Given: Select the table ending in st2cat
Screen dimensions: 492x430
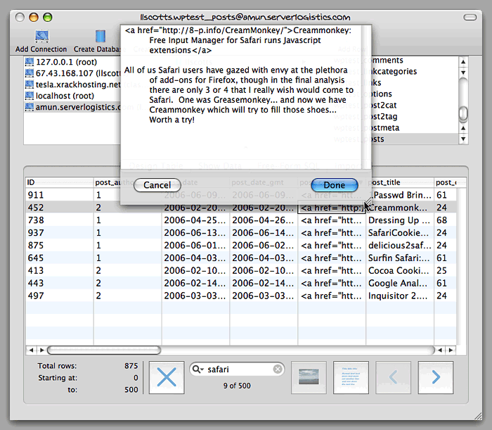Looking at the screenshot, I should tap(415, 106).
